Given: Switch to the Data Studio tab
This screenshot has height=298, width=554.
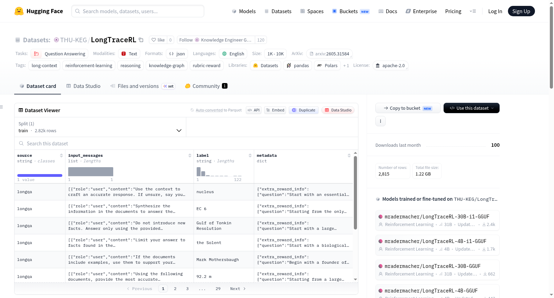Looking at the screenshot, I should tap(83, 86).
